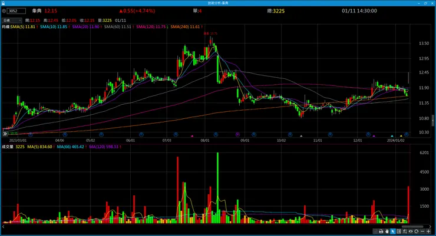Screen dimensions: 436x236
Task: Click the yellow triangle marker on timeline
Action: [401, 136]
